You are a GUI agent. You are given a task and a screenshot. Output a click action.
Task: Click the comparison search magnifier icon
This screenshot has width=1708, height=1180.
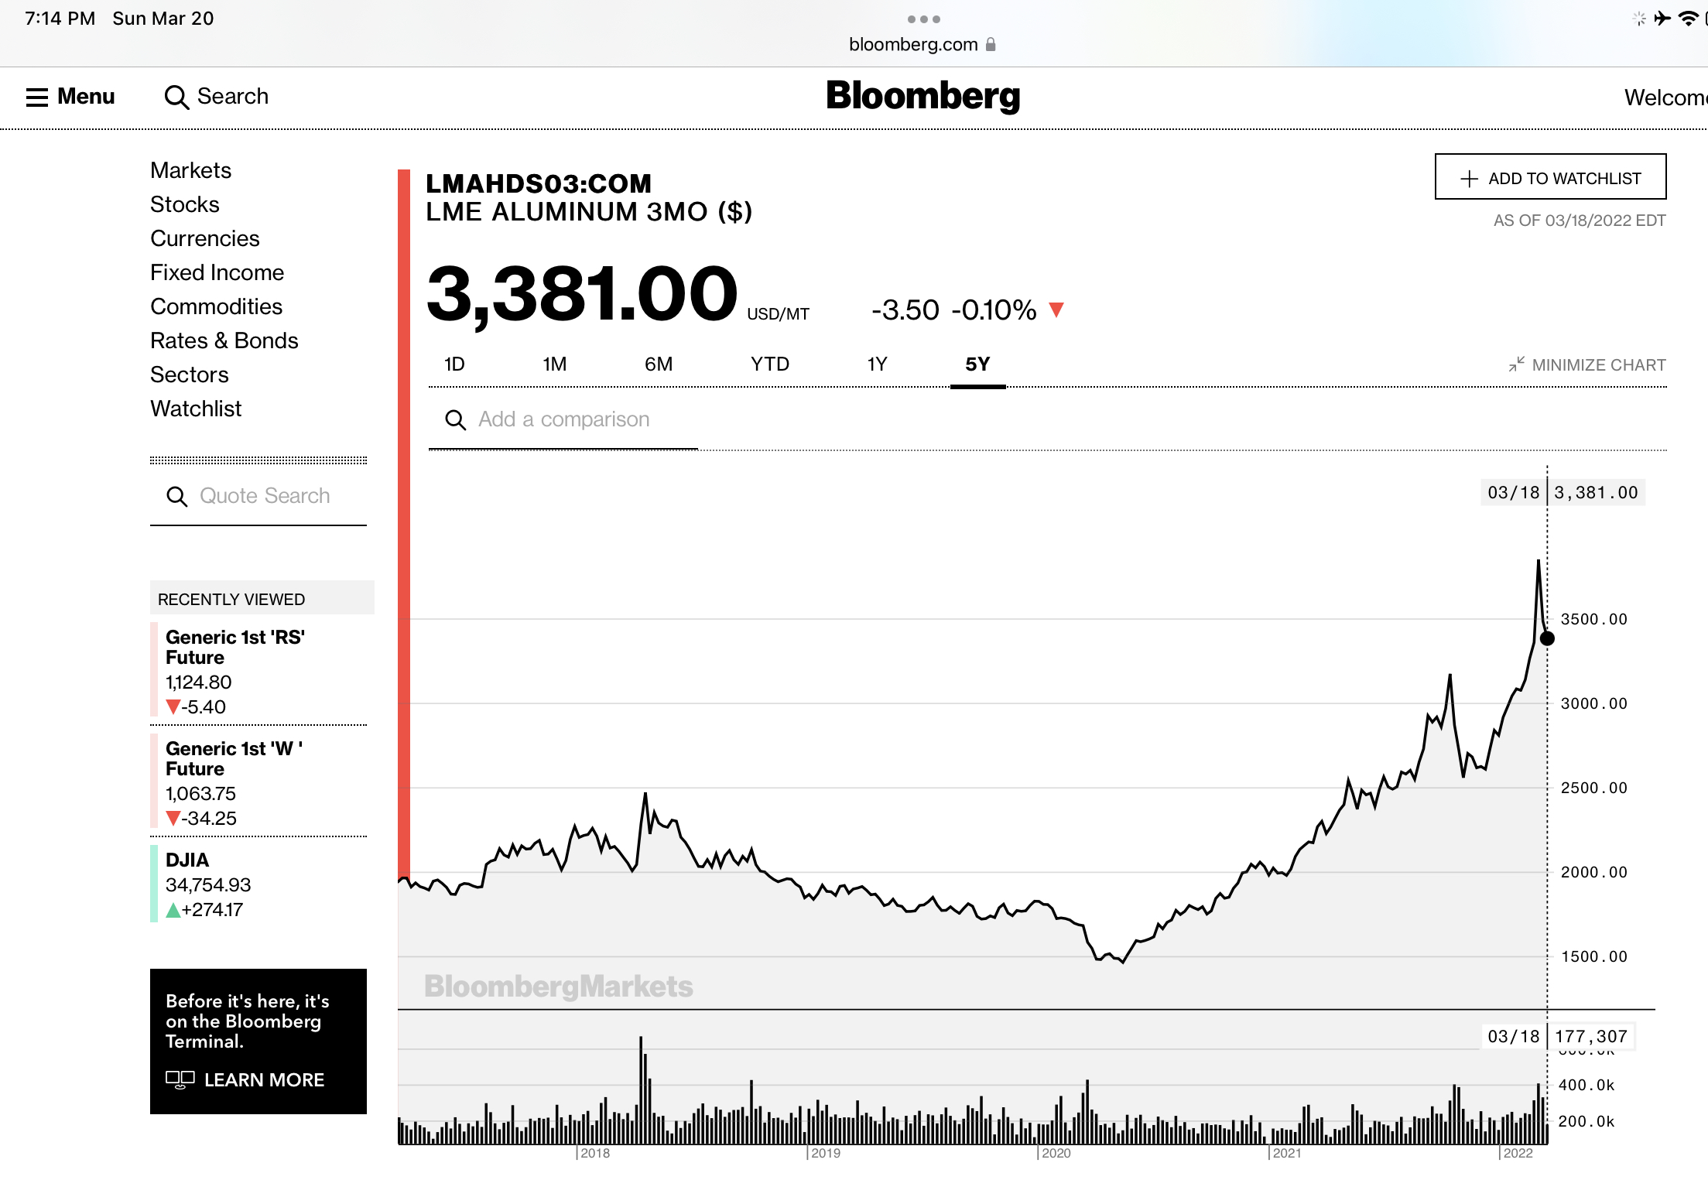(455, 420)
